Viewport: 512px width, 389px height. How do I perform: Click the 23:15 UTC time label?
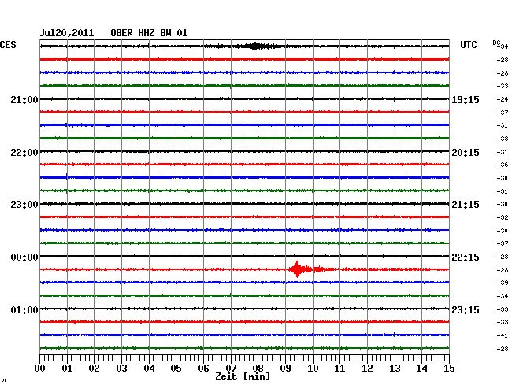click(x=466, y=309)
